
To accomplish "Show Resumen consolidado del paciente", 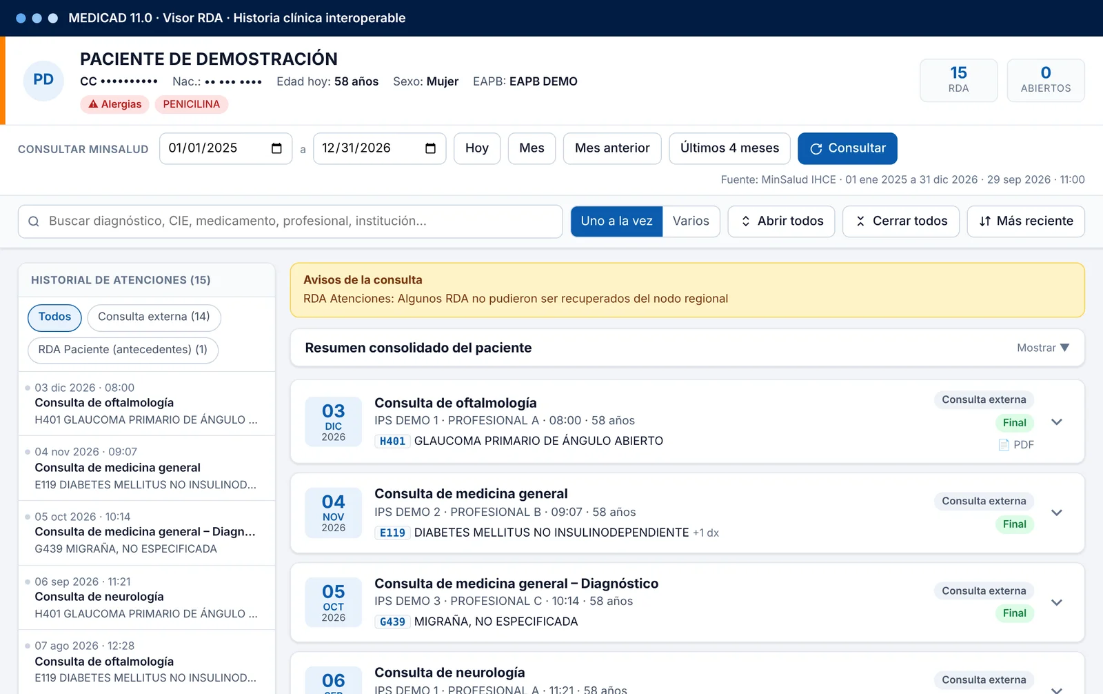I will pos(1042,348).
